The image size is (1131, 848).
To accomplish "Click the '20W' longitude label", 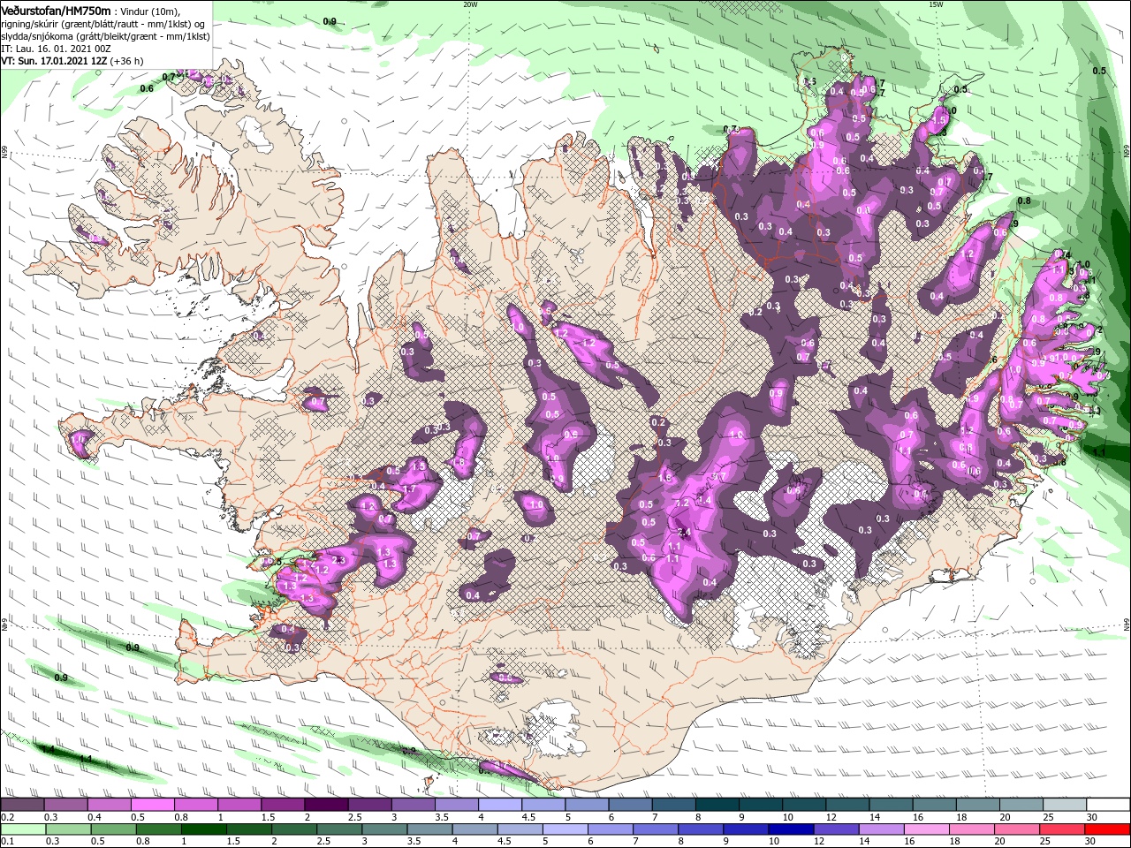I will click(470, 4).
